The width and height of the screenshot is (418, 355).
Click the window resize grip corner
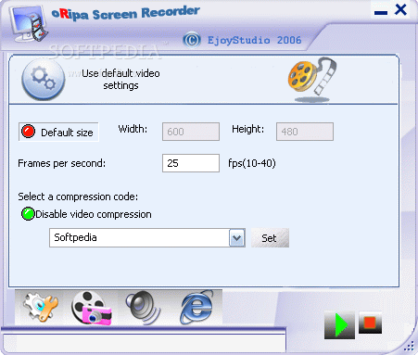[409, 347]
